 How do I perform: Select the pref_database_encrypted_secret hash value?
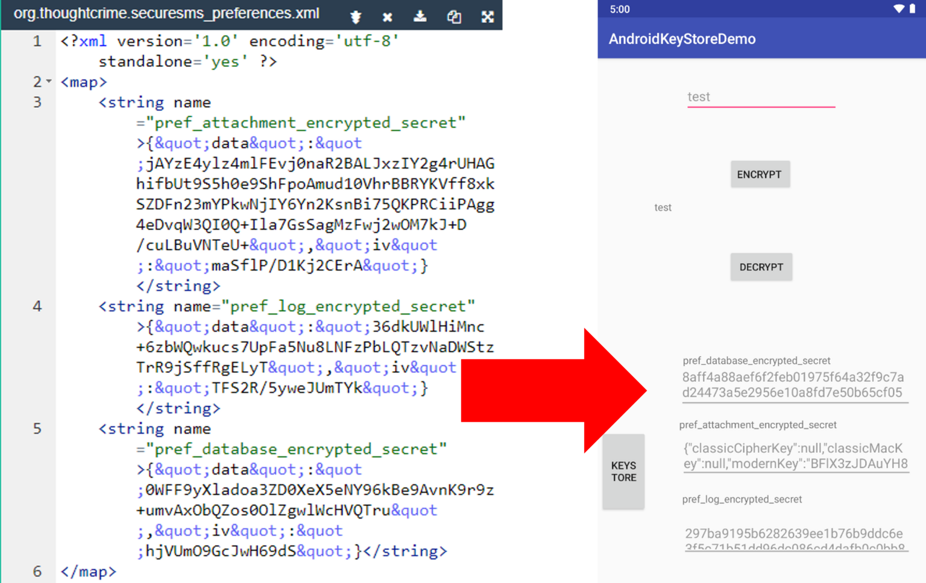[x=793, y=384]
